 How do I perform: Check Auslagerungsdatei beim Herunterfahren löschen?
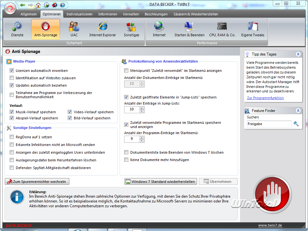pos(12,160)
